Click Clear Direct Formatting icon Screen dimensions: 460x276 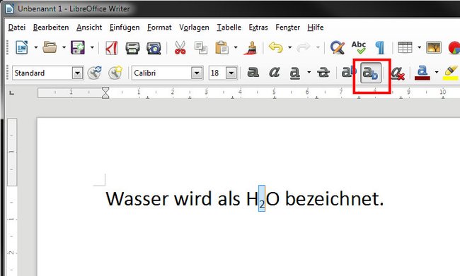pyautogui.click(x=398, y=73)
